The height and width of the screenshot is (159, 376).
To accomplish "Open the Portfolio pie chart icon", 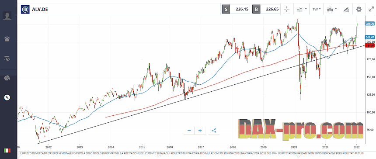I will [x=7, y=78].
